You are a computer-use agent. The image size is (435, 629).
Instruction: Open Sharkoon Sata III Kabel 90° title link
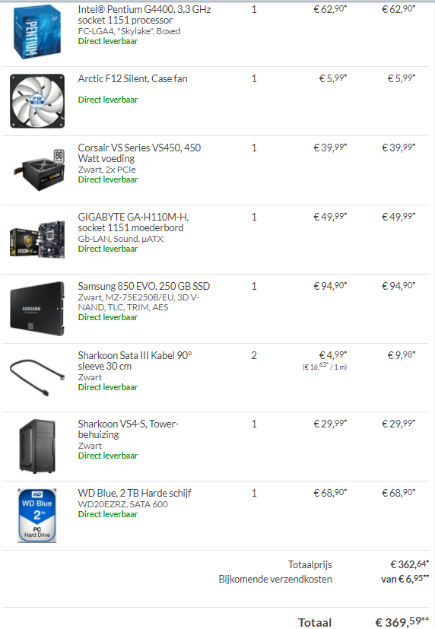coord(135,361)
